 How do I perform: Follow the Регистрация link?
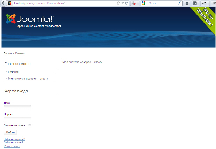pos(12,146)
